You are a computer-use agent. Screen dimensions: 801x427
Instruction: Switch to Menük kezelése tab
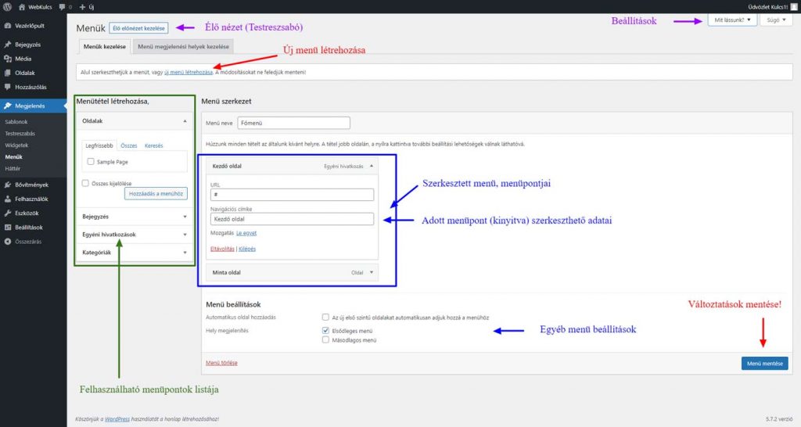[x=104, y=46]
